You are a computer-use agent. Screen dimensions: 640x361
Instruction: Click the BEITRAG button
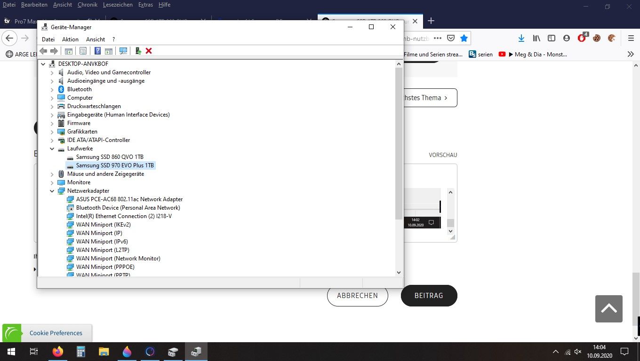coord(429,296)
